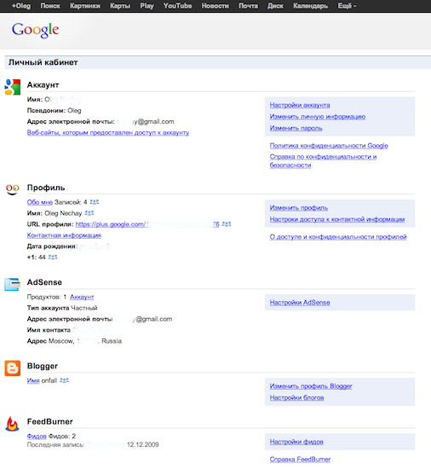Open Новости in top bar
This screenshot has width=431, height=469.
pyautogui.click(x=215, y=6)
